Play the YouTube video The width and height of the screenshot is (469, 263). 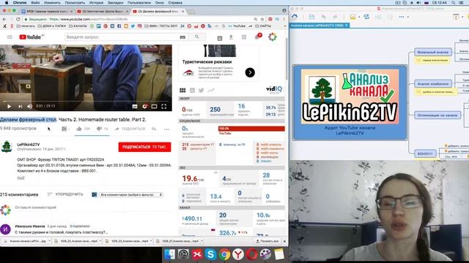tap(9, 106)
